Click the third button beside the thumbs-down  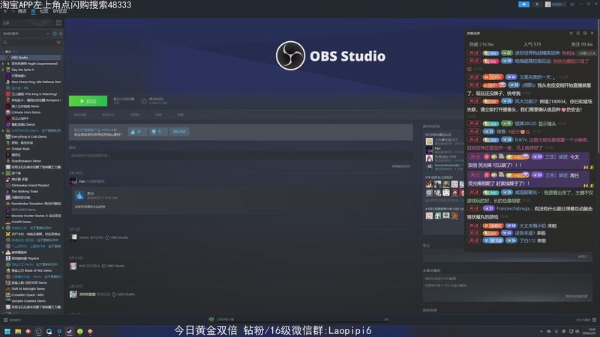pyautogui.click(x=179, y=132)
